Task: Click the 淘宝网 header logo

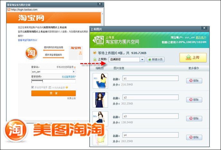Action: [31, 18]
